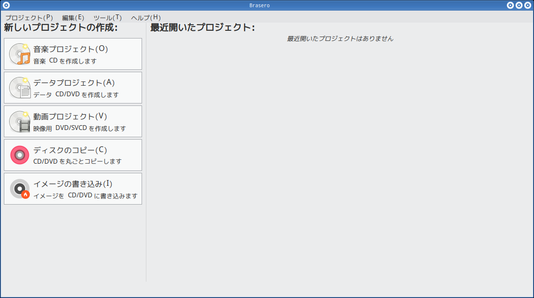Click text 最近開いたプロジェクトはありません

340,39
